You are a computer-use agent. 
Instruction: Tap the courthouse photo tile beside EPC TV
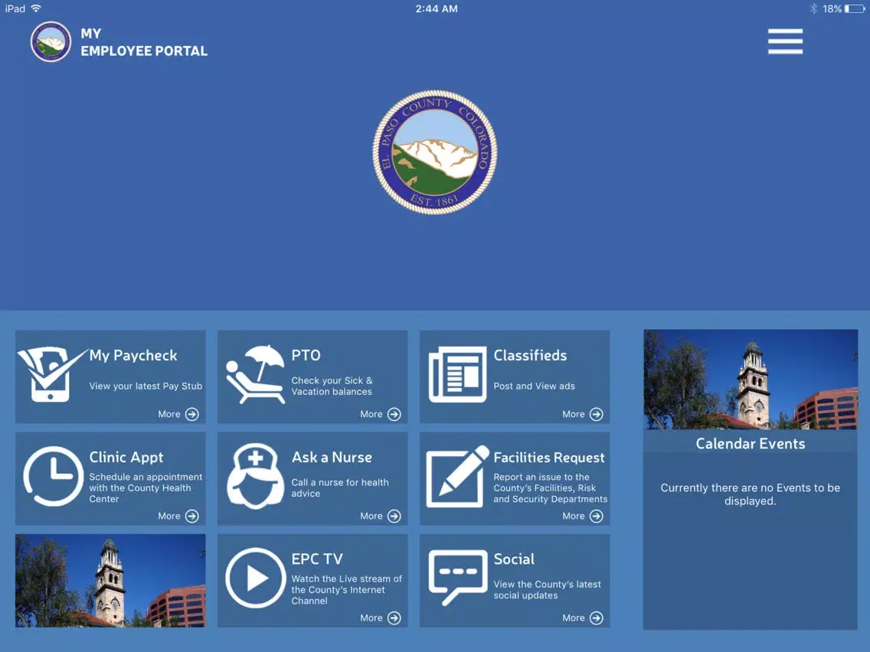(110, 581)
